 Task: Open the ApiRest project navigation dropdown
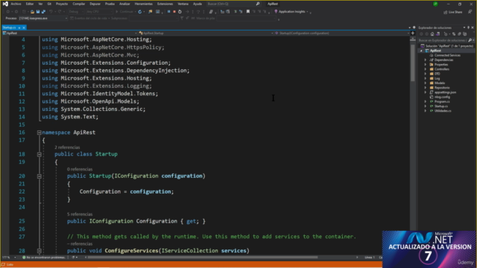click(x=69, y=33)
